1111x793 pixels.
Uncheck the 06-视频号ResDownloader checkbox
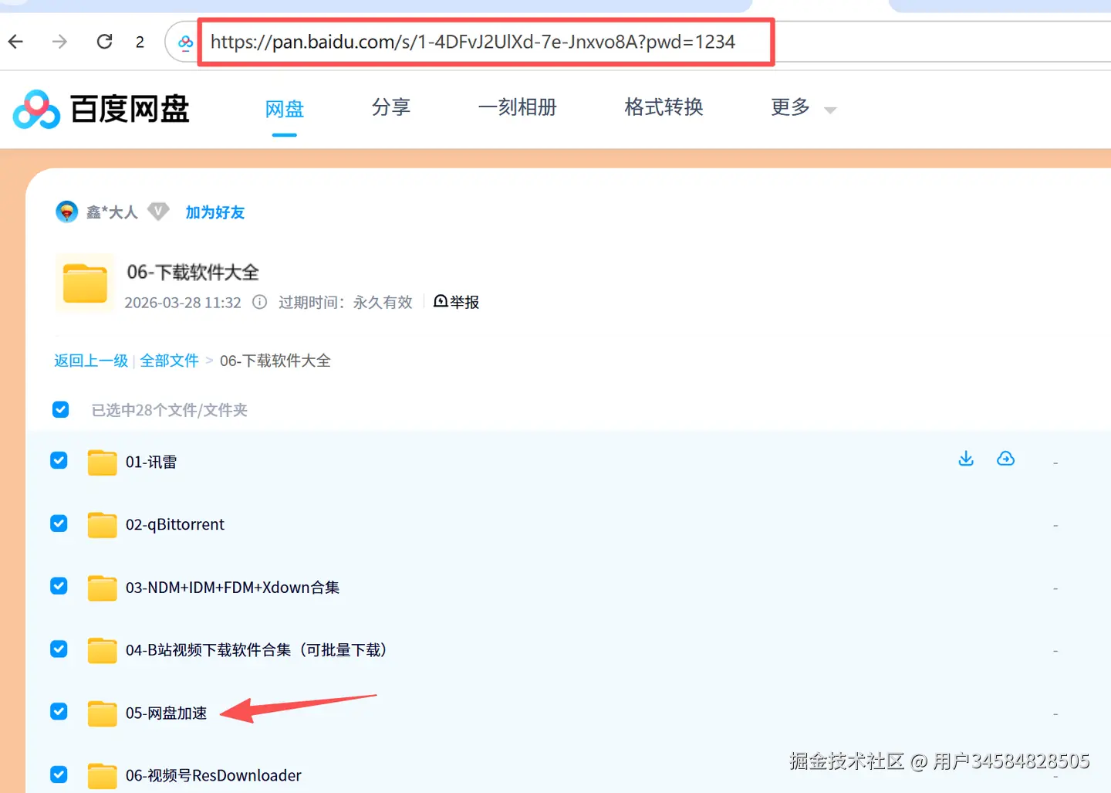tap(59, 774)
